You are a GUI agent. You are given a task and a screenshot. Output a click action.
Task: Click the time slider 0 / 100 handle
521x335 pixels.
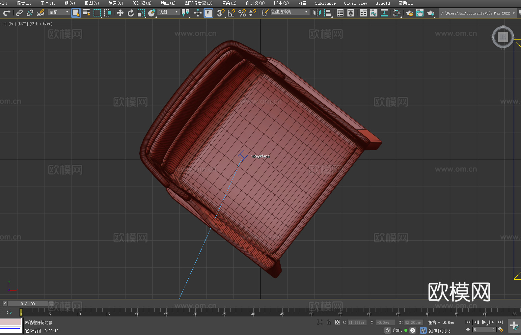point(28,304)
